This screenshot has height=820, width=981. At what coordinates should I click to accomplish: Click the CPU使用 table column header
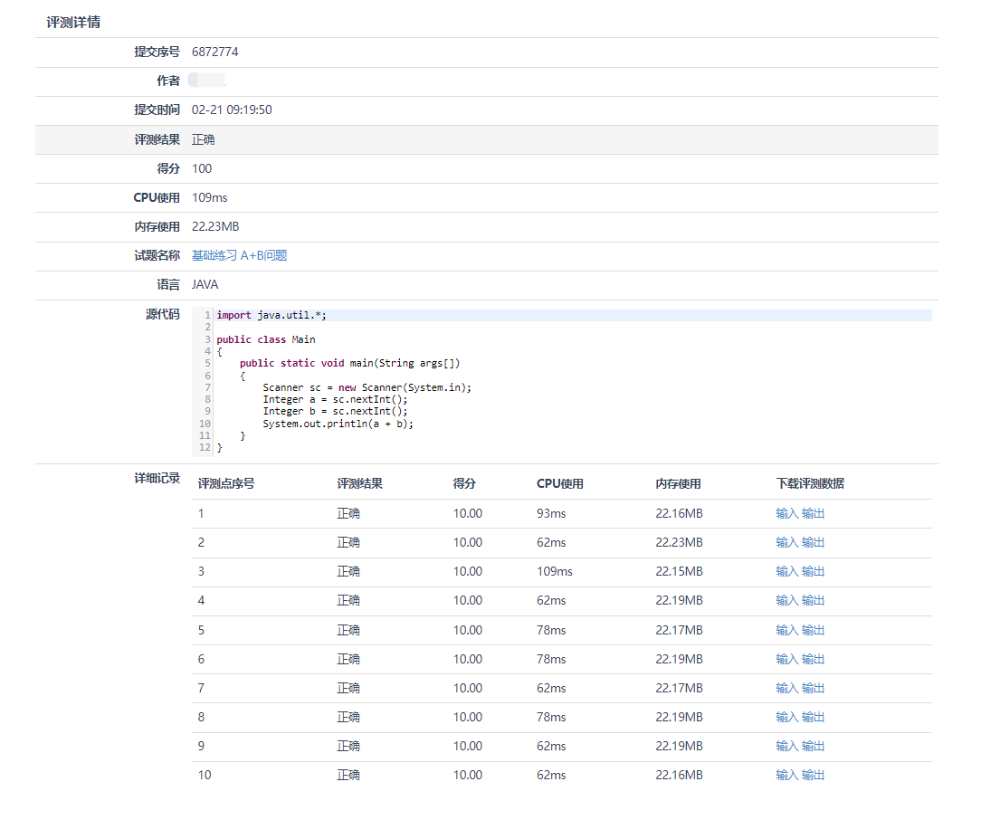pos(560,484)
